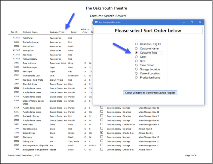Tick the checkbox in tag 10007 row

point(102,112)
